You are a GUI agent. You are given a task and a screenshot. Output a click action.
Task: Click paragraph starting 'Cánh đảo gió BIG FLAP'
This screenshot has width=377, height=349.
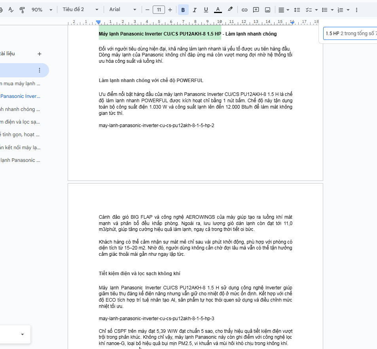195,223
